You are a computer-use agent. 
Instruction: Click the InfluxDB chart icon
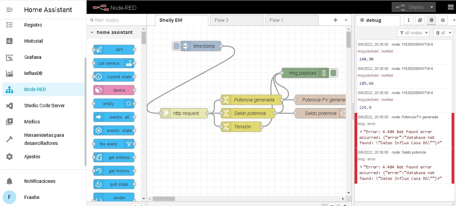tap(9, 73)
